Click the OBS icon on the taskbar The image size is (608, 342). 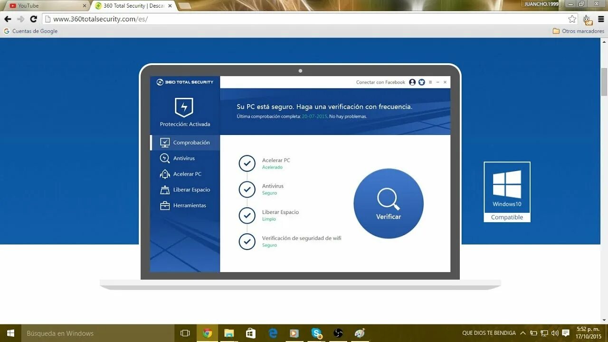click(x=338, y=333)
